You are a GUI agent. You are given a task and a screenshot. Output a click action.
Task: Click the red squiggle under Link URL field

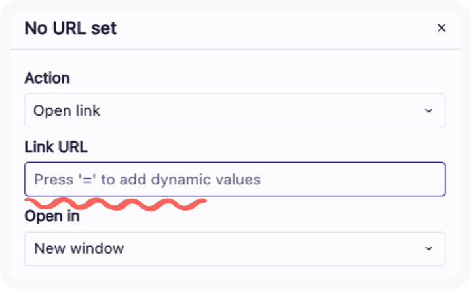[x=115, y=203]
